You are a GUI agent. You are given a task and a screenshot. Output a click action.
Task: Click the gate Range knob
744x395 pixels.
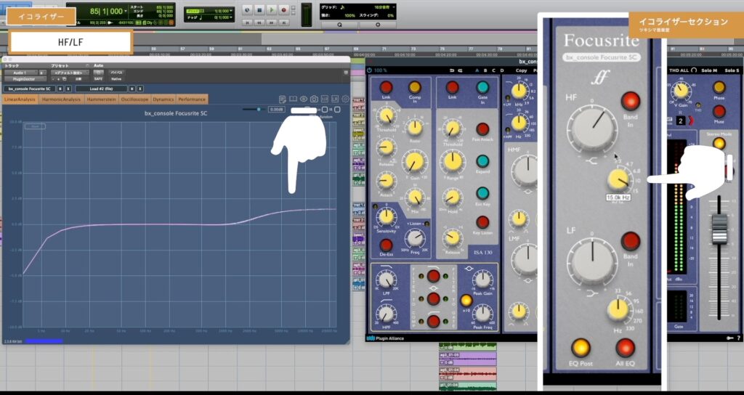click(x=452, y=162)
